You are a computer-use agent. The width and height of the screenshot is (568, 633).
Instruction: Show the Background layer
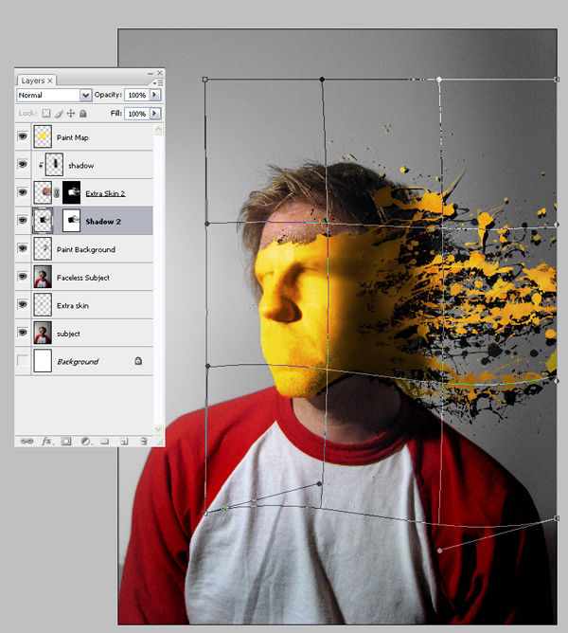[x=23, y=360]
